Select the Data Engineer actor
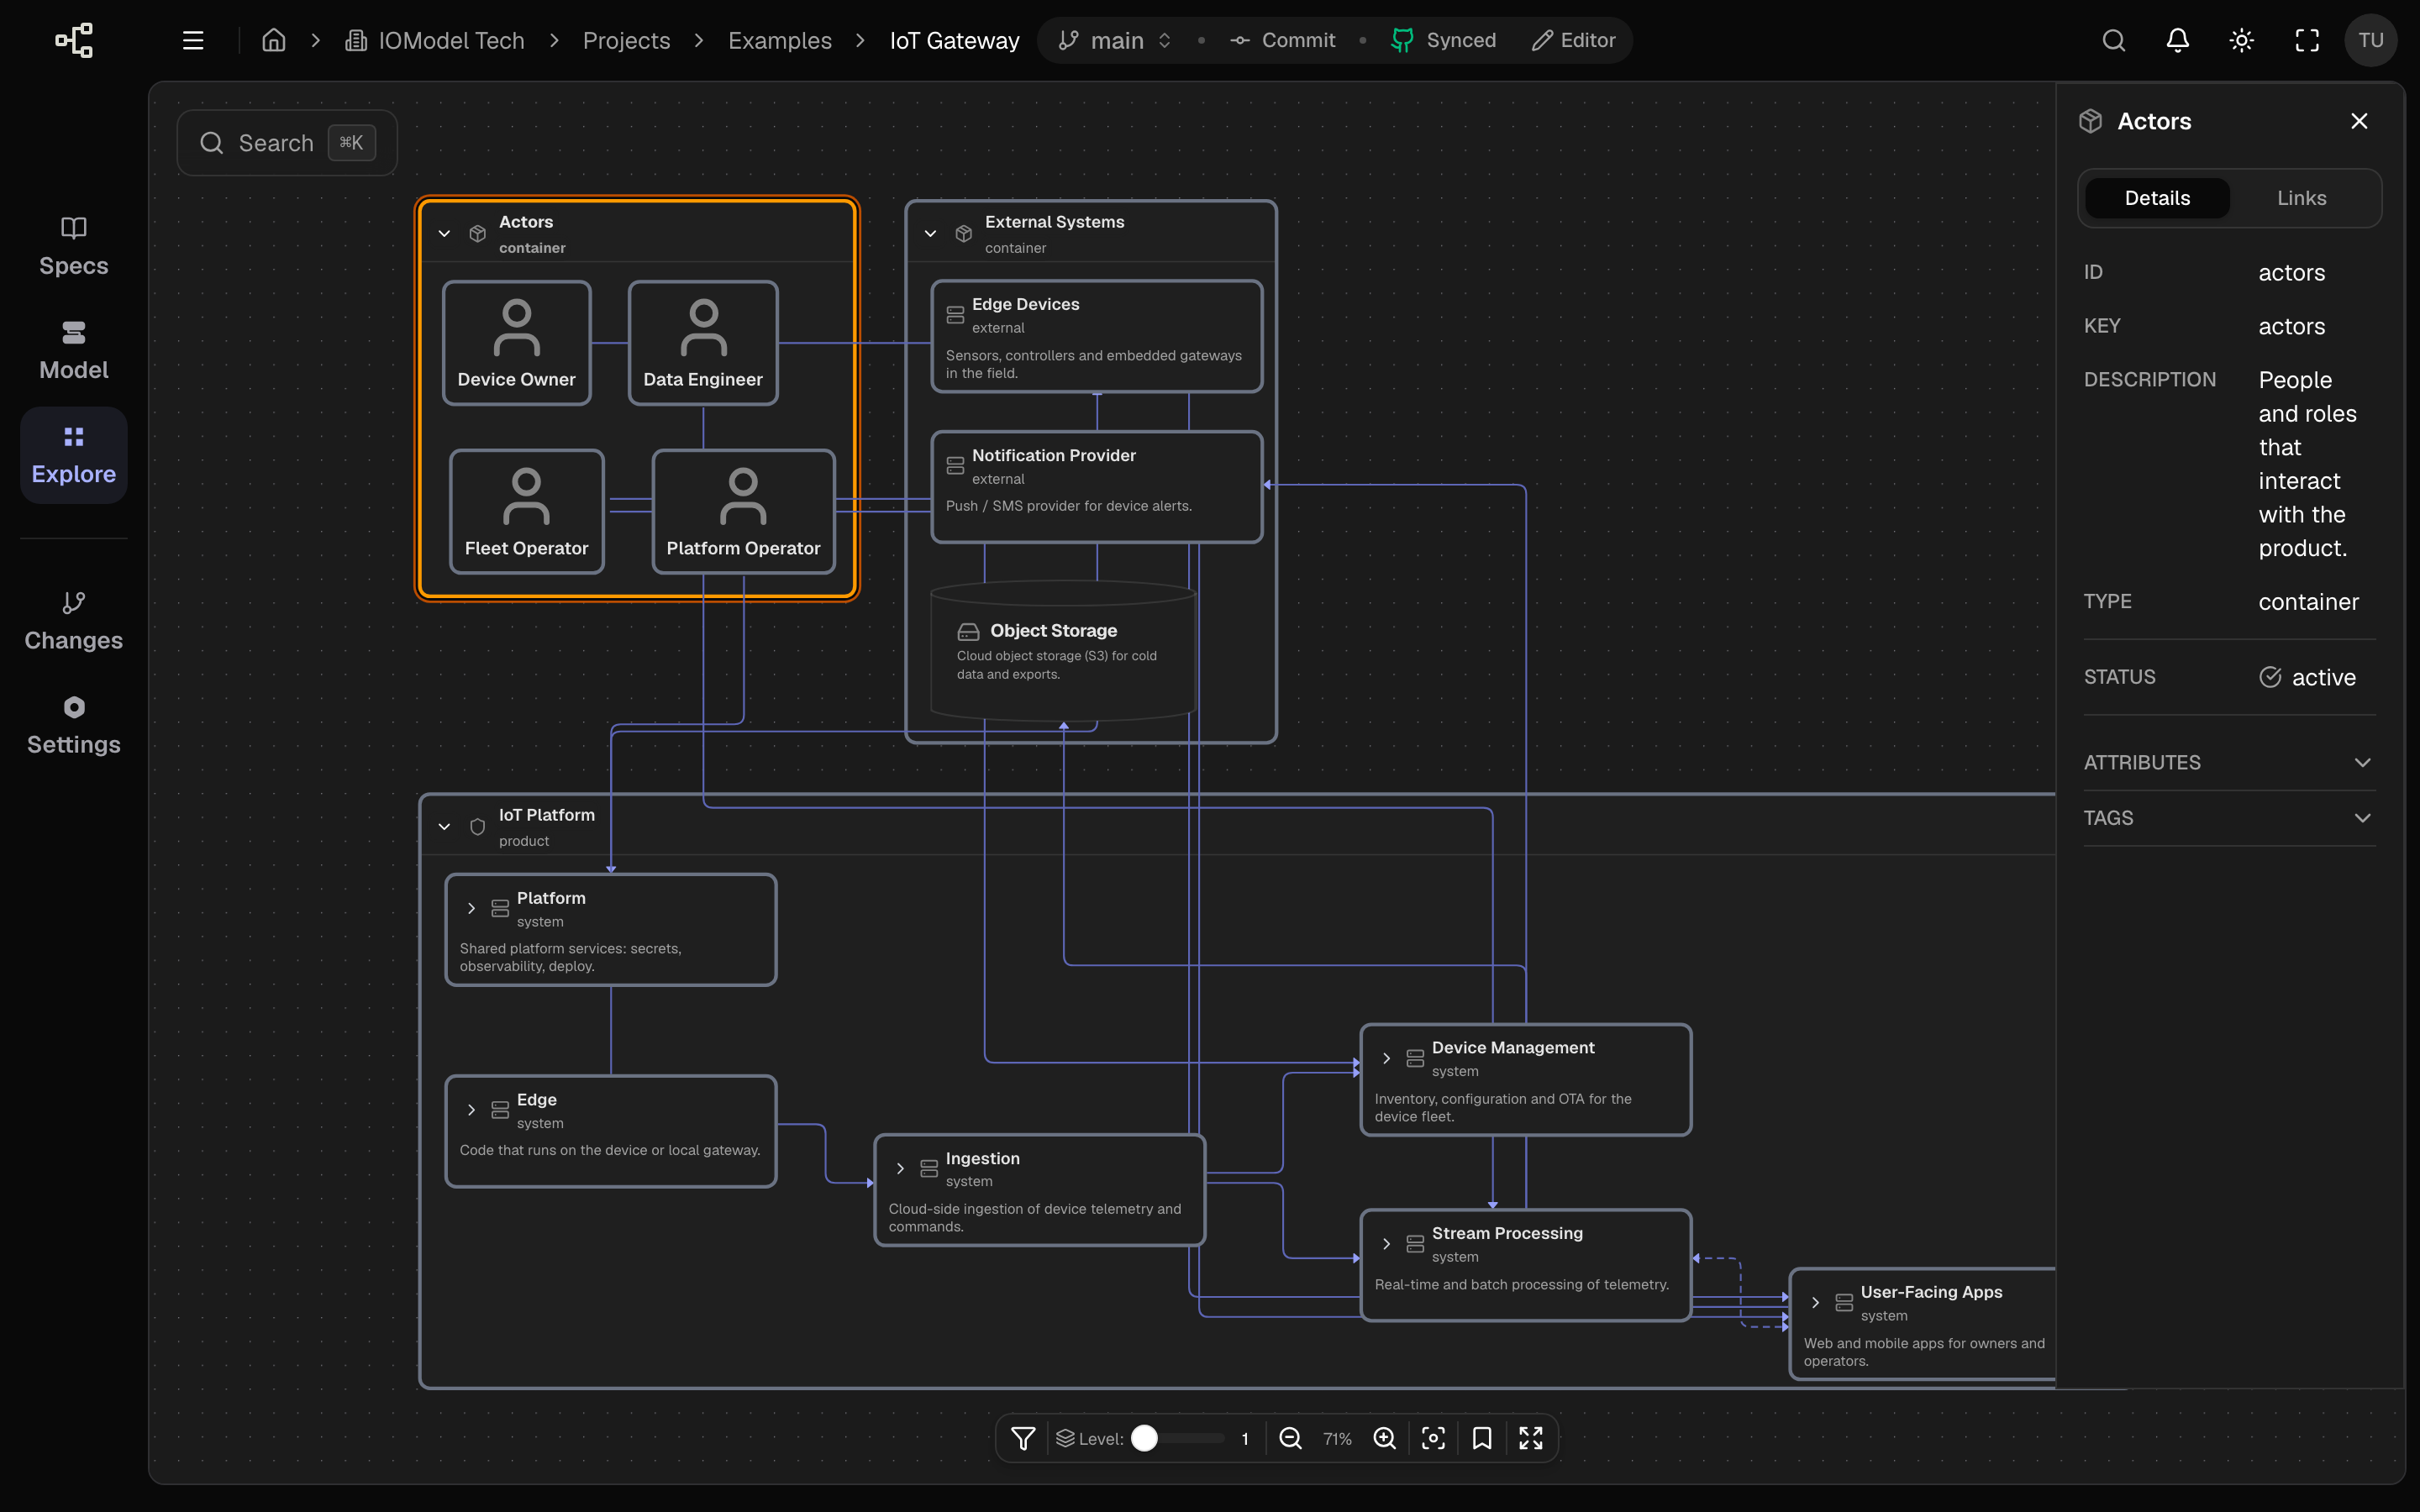The image size is (2420, 1512). tap(703, 343)
